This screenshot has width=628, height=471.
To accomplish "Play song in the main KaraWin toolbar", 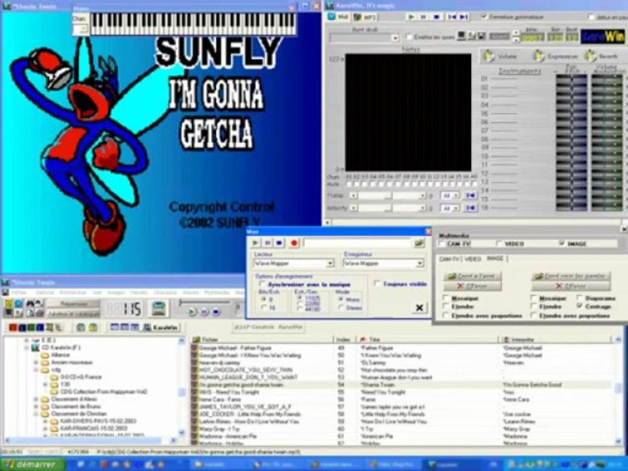I will (x=192, y=311).
